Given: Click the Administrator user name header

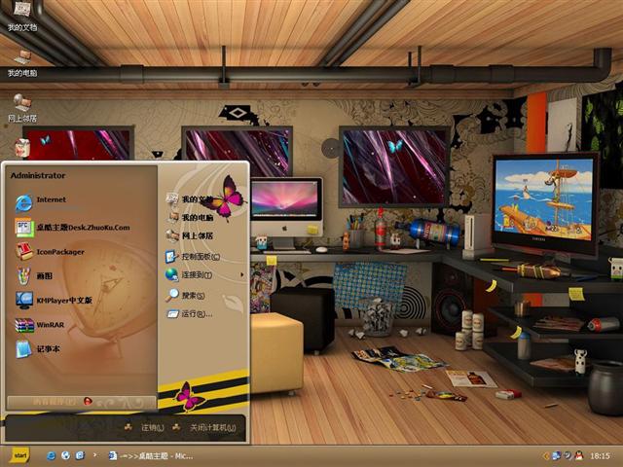Looking at the screenshot, I should pyautogui.click(x=38, y=175).
